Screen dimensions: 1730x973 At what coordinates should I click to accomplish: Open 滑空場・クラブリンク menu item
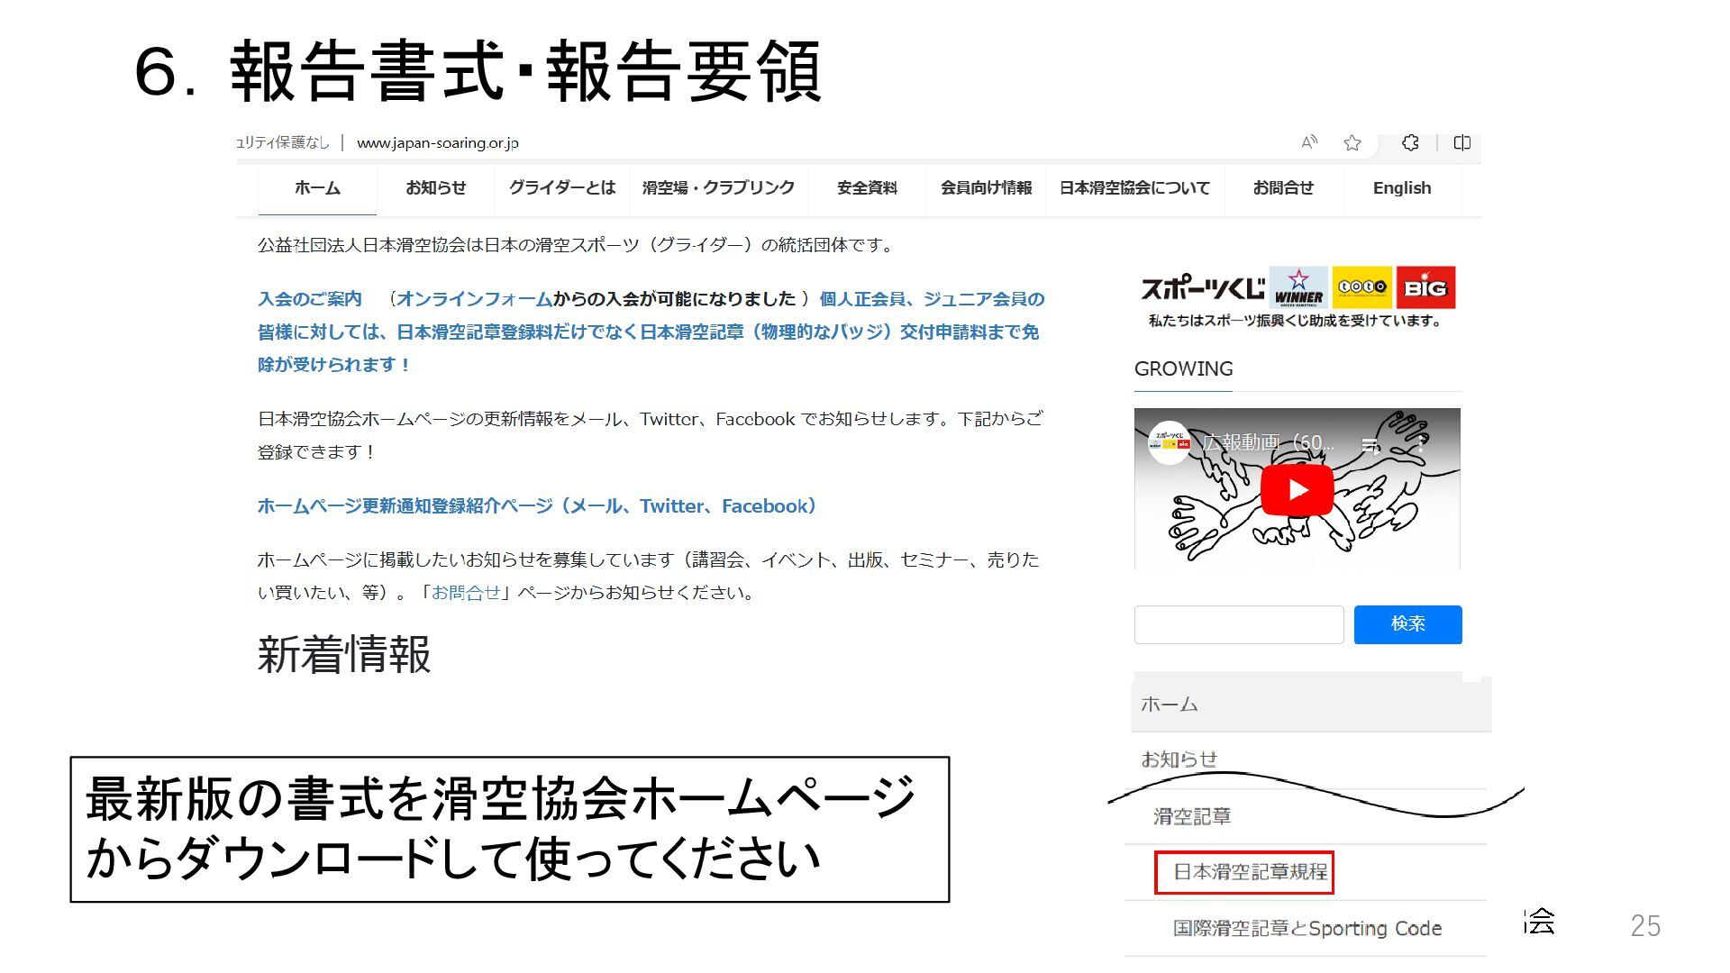[x=718, y=188]
